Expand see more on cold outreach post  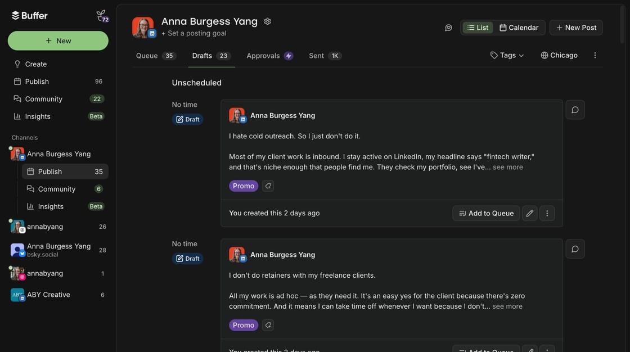click(508, 167)
